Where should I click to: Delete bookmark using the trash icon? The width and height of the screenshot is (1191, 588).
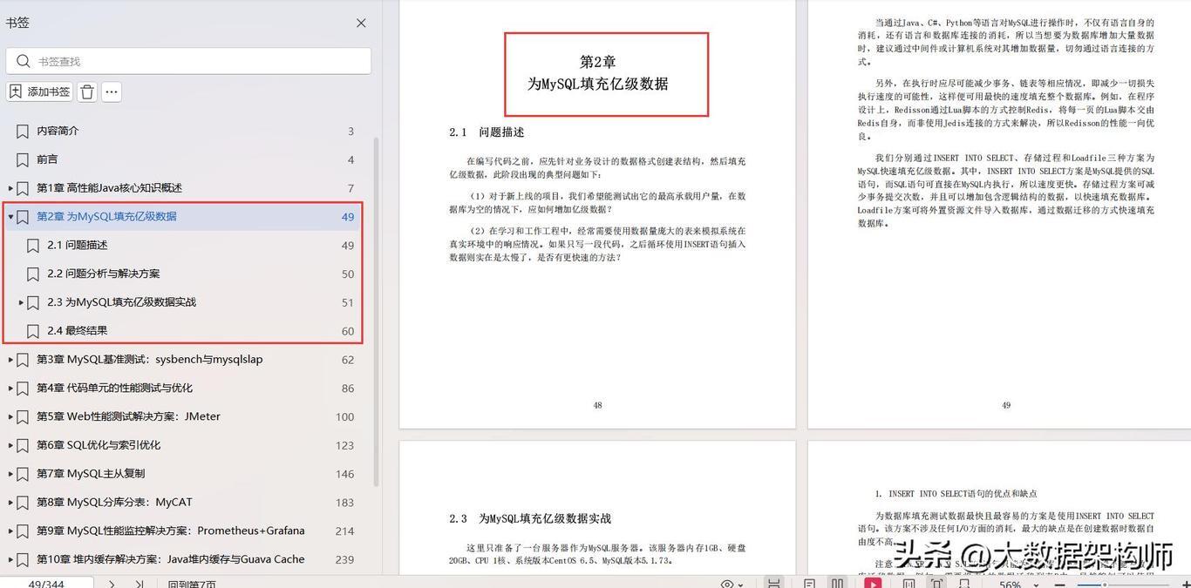pyautogui.click(x=87, y=91)
